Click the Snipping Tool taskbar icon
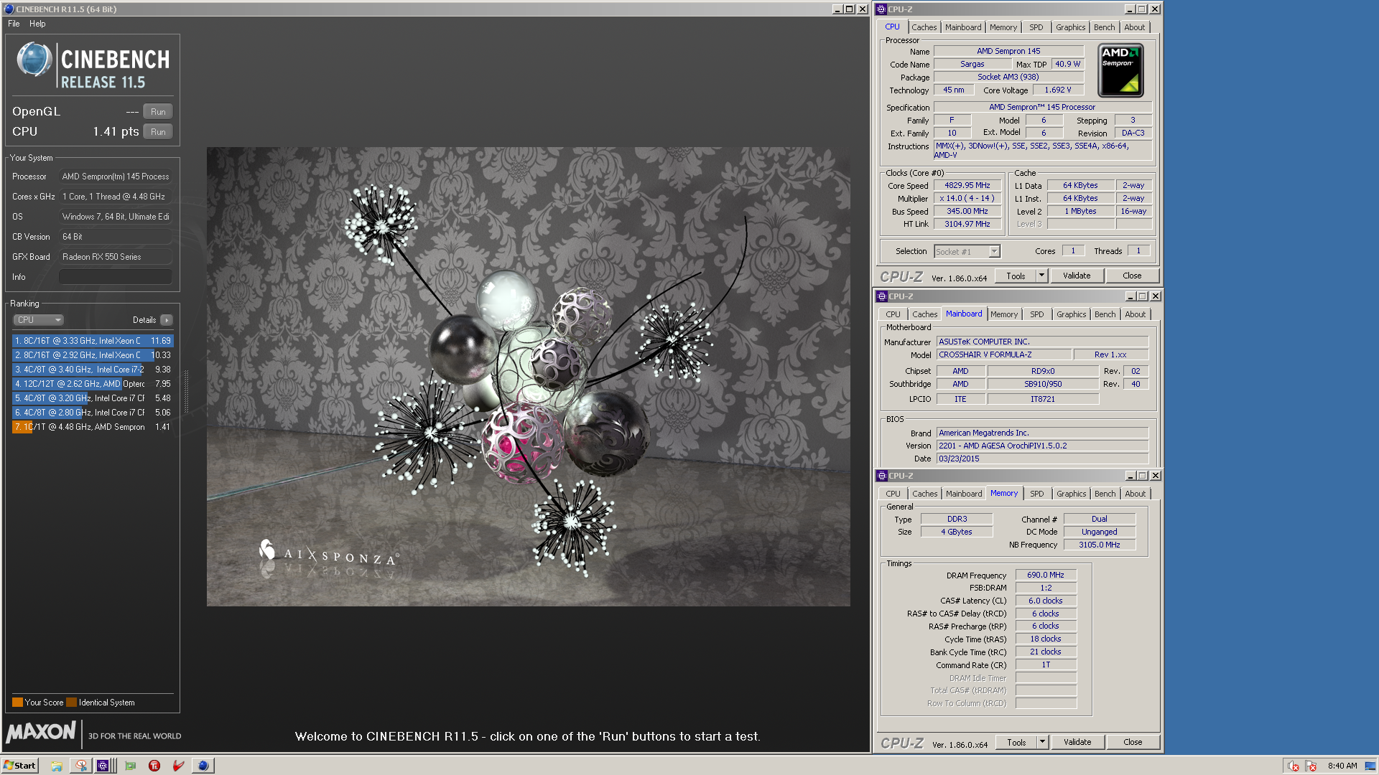Screen dimensions: 1379x775 click(x=81, y=766)
